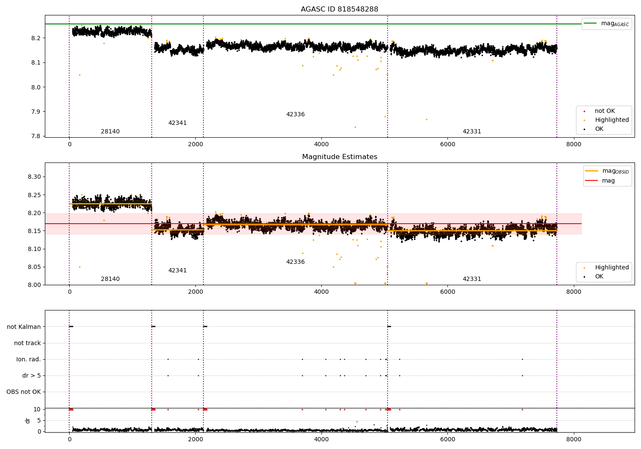This screenshot has height=449, width=641.
Task: Click the 8.30 y-tick in middle plot
Action: point(34,177)
